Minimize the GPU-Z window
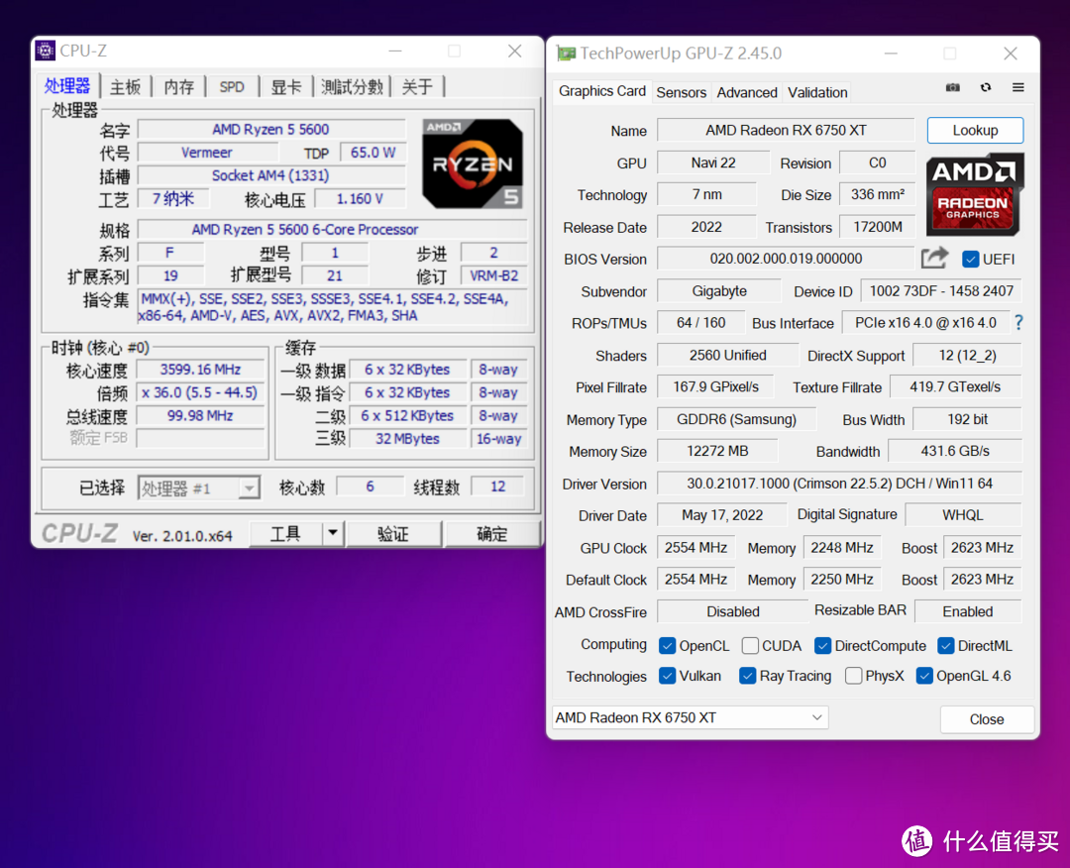 [891, 54]
